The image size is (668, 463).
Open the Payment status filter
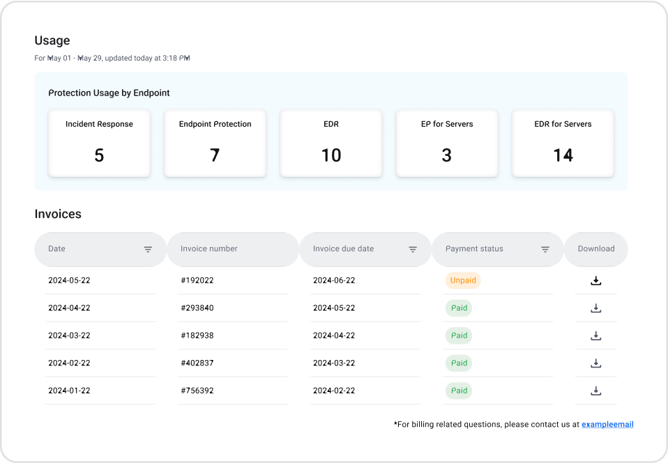coord(545,249)
